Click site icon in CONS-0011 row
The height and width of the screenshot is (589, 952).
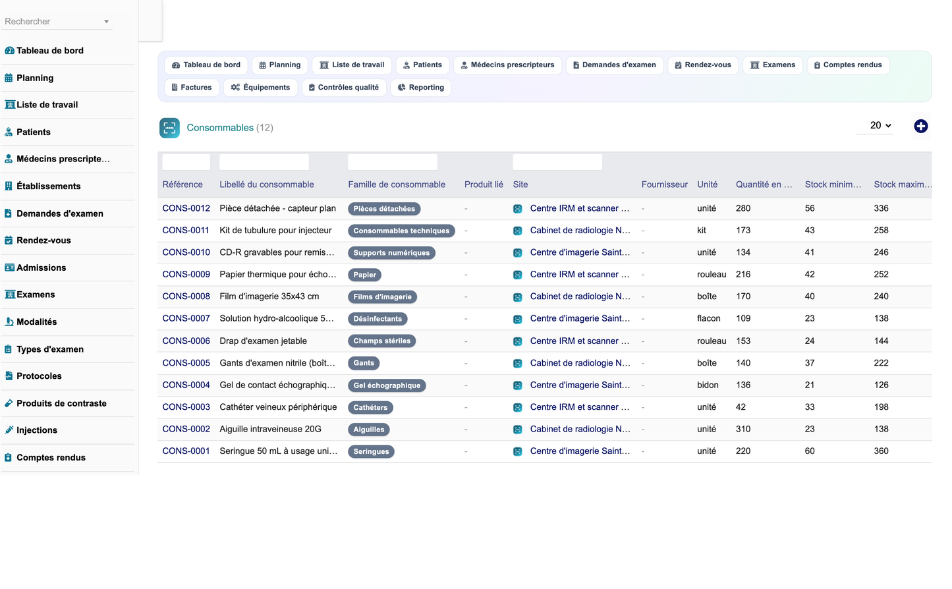click(x=518, y=231)
